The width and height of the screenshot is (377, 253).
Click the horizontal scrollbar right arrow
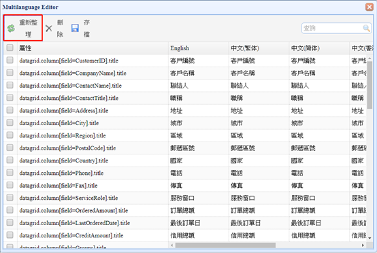click(x=363, y=245)
